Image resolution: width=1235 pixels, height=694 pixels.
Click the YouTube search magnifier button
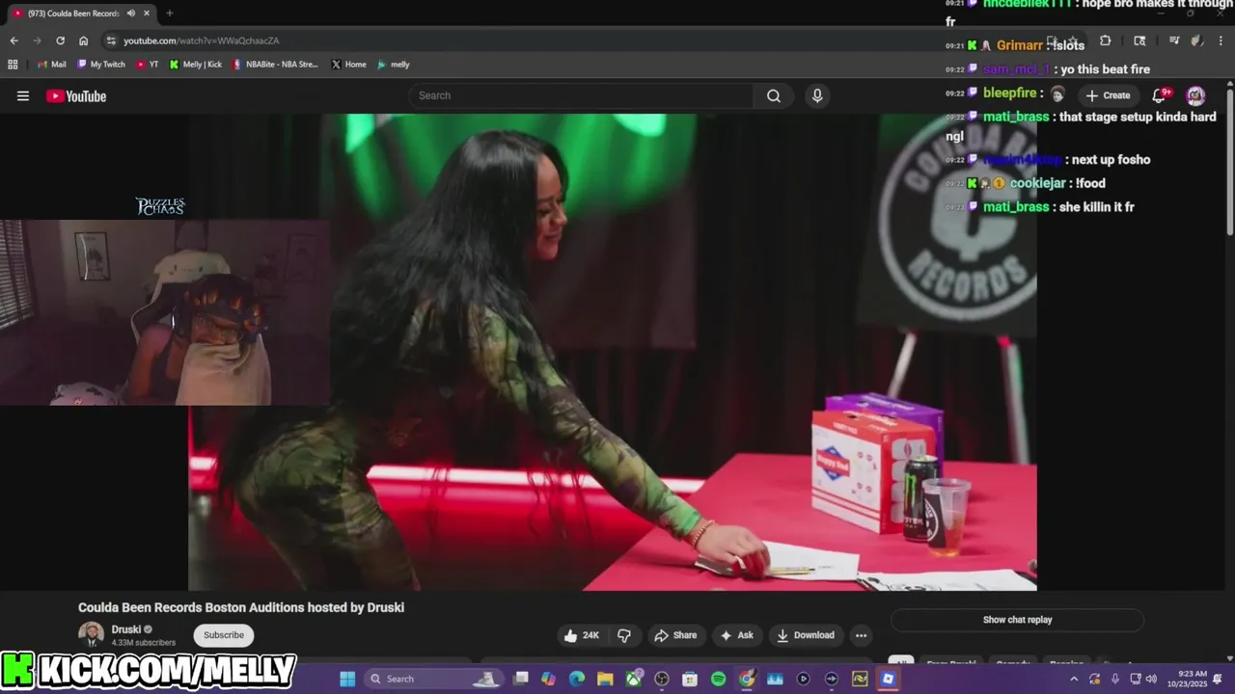click(774, 95)
